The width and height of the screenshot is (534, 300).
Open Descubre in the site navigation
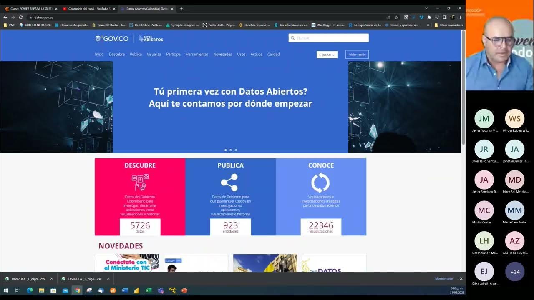tap(117, 55)
